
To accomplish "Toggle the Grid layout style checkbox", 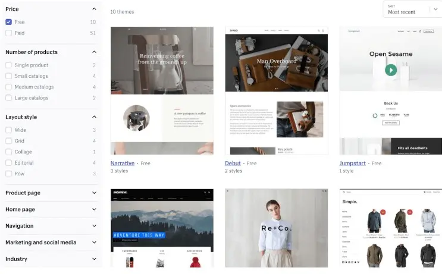I will (8, 141).
